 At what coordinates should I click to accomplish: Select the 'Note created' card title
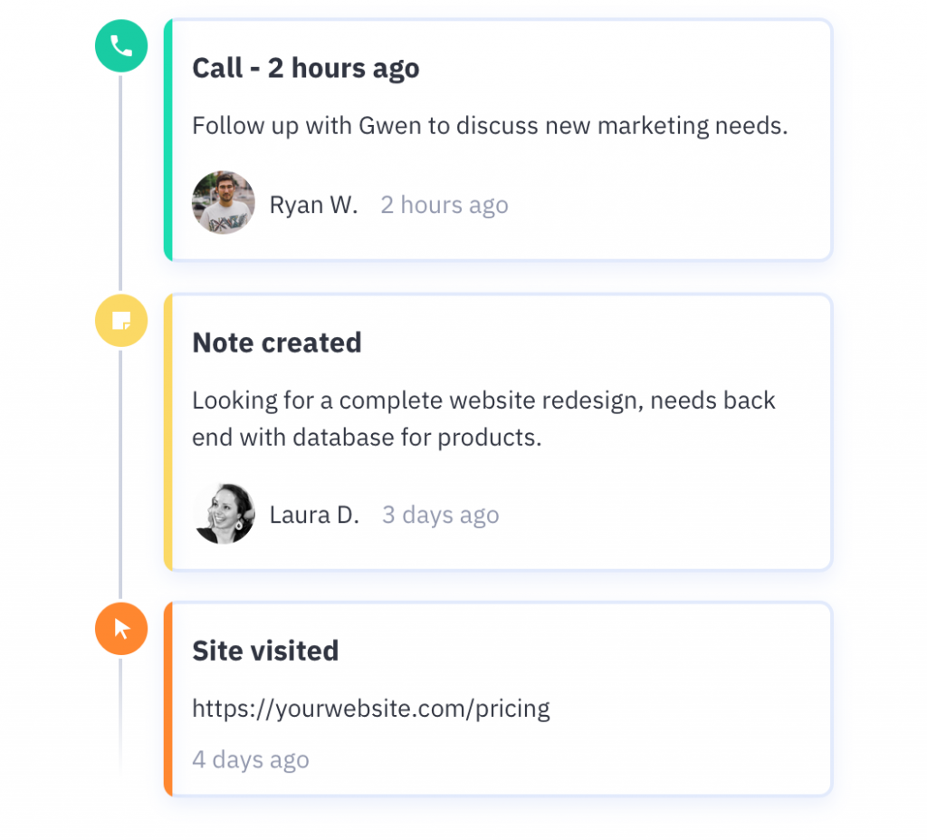click(x=276, y=342)
